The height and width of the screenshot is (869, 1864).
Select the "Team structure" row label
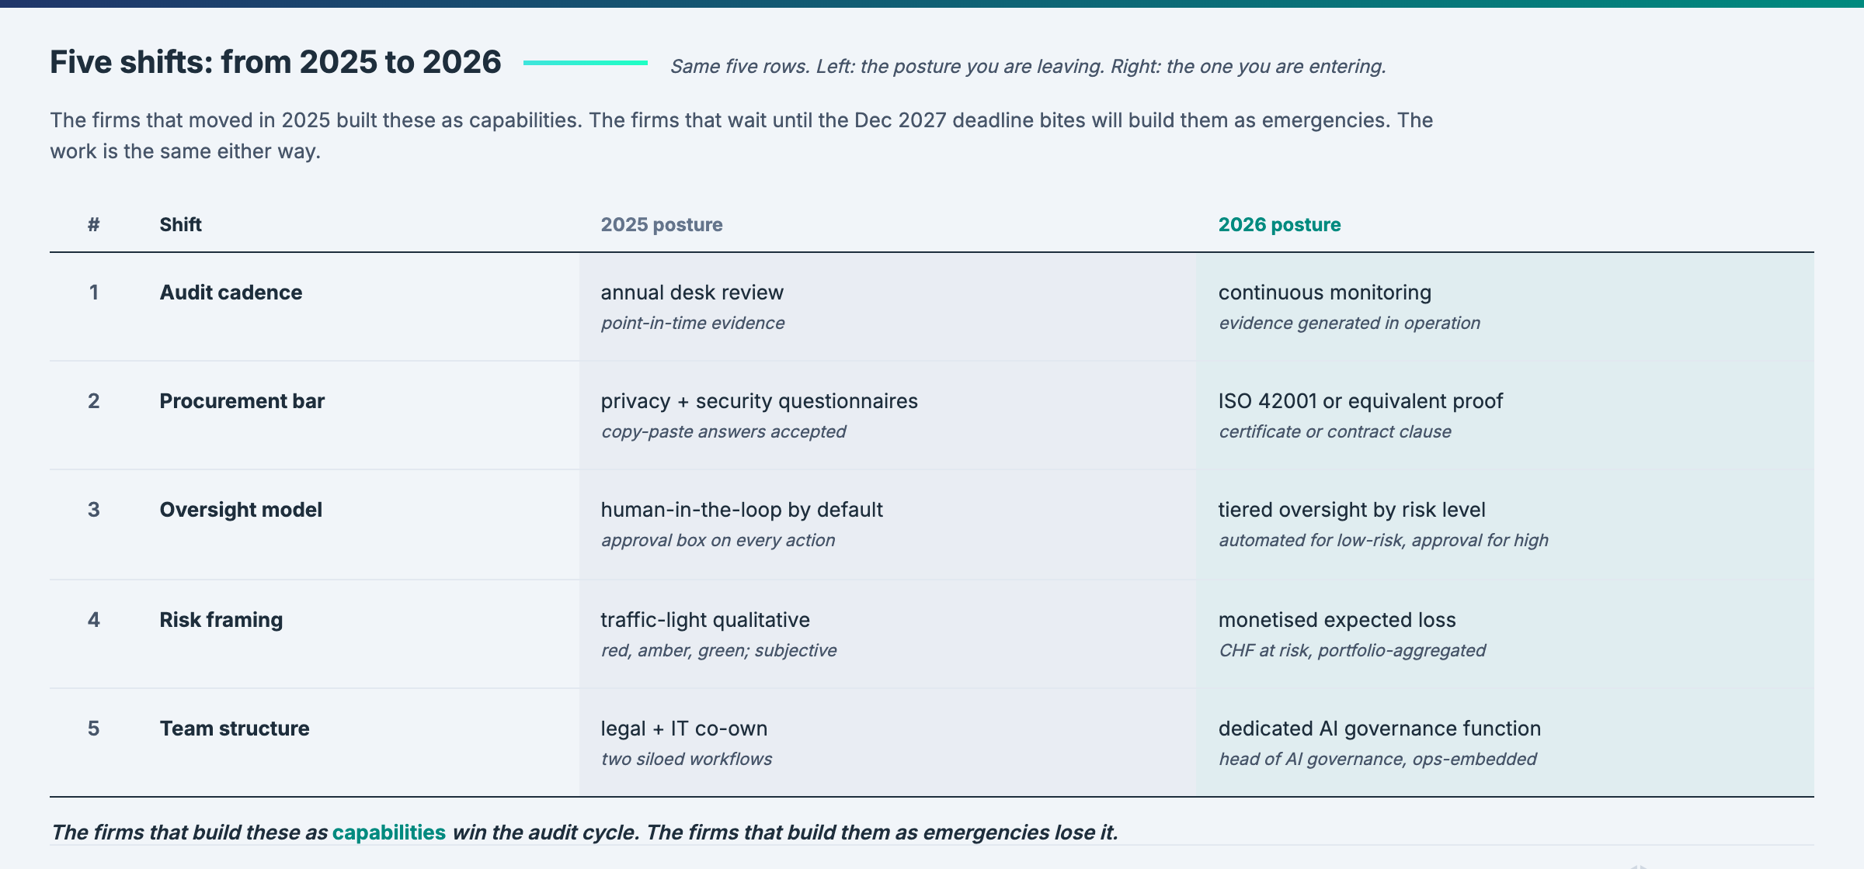tap(234, 729)
